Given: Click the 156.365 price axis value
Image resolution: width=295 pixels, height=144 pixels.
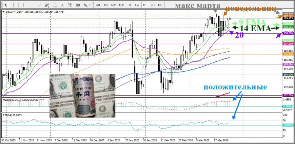Looking at the screenshot, I should pos(288,51).
